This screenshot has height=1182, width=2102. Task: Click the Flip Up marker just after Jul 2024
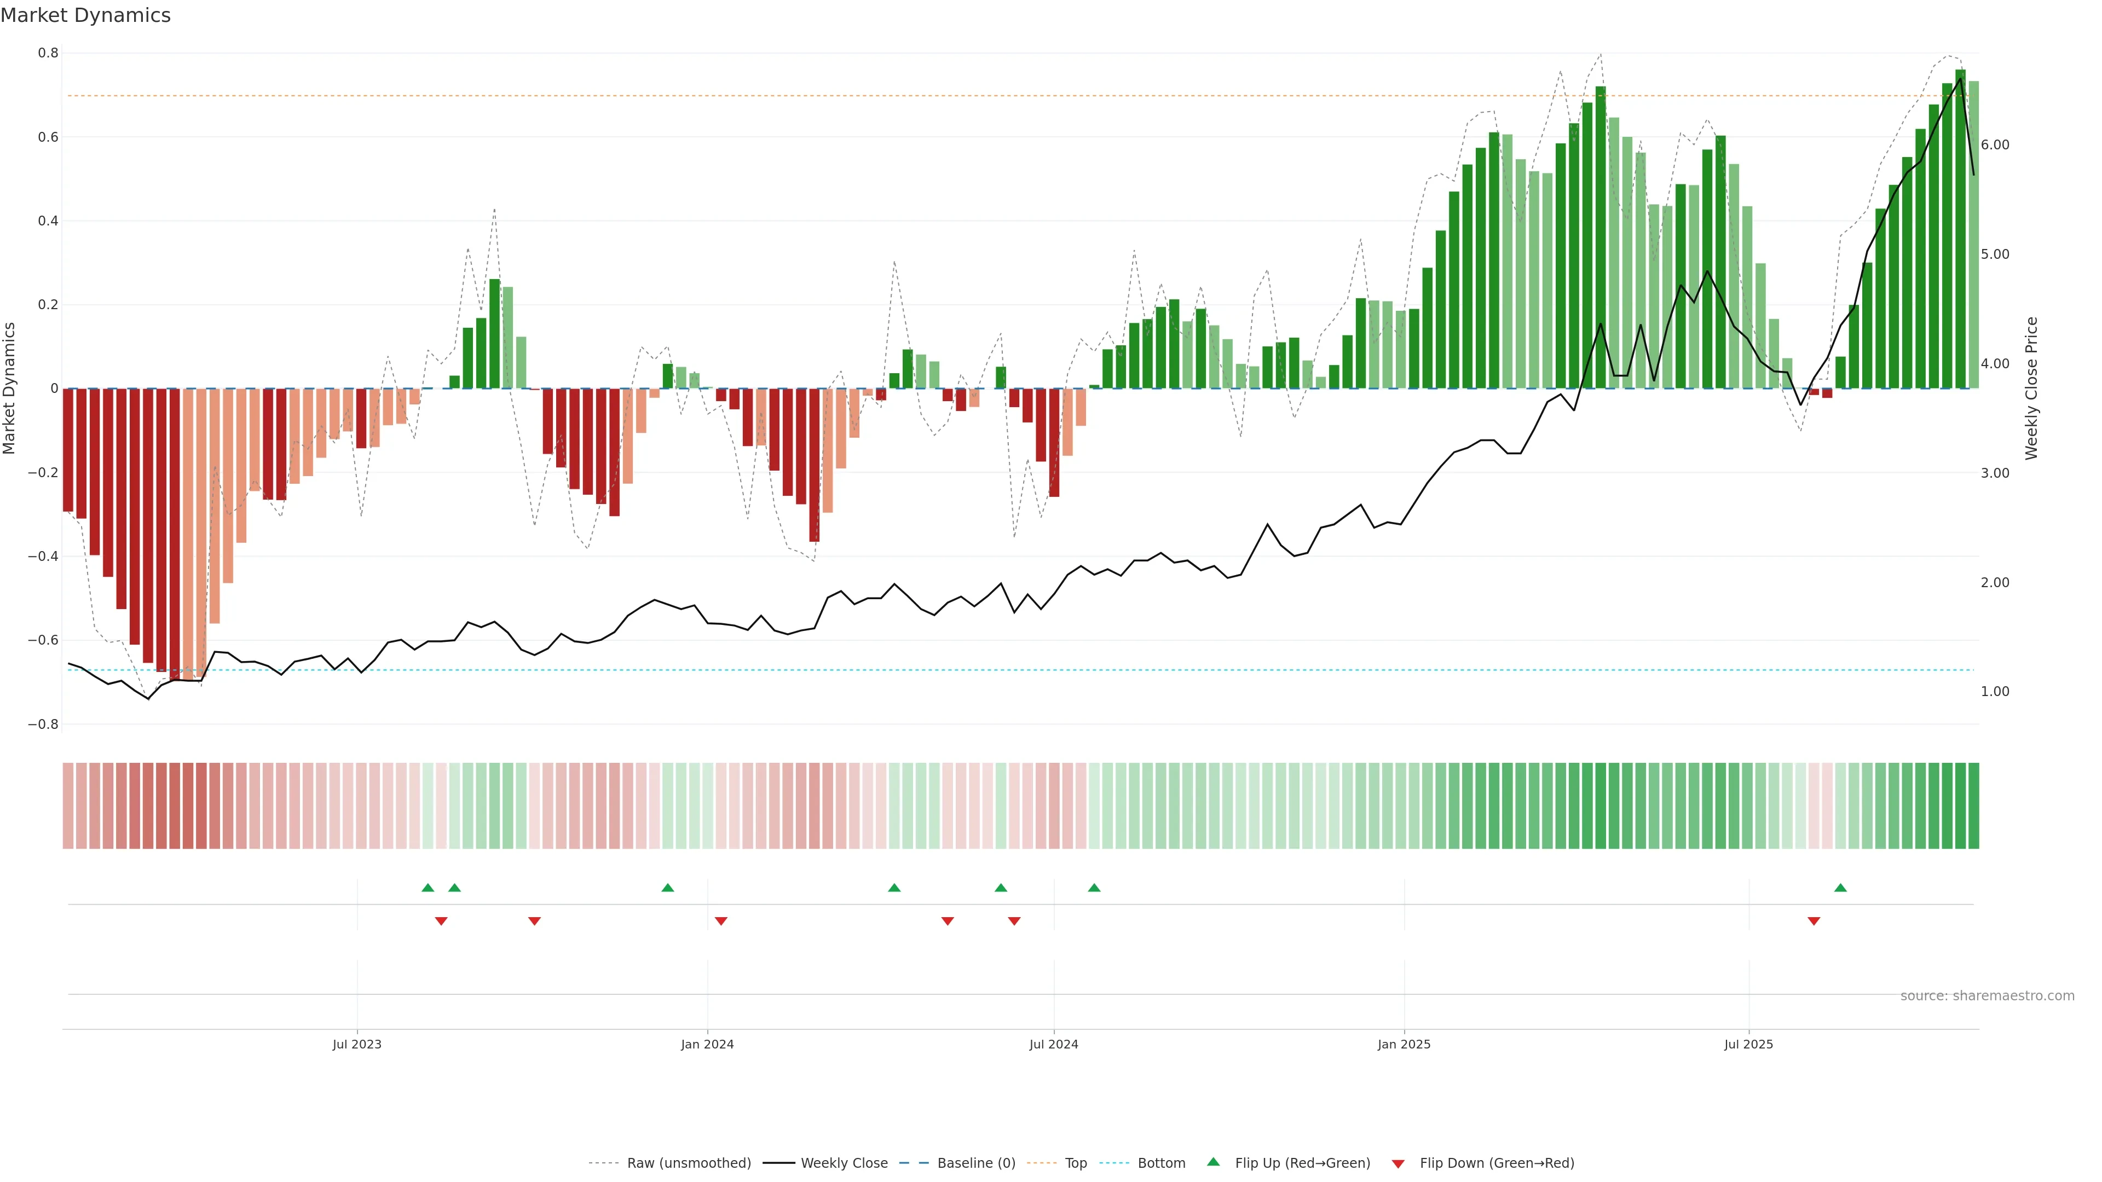pos(1094,888)
